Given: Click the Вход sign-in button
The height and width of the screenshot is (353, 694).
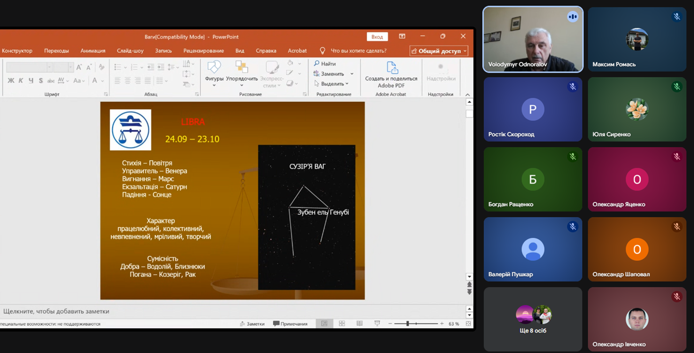Looking at the screenshot, I should [377, 37].
